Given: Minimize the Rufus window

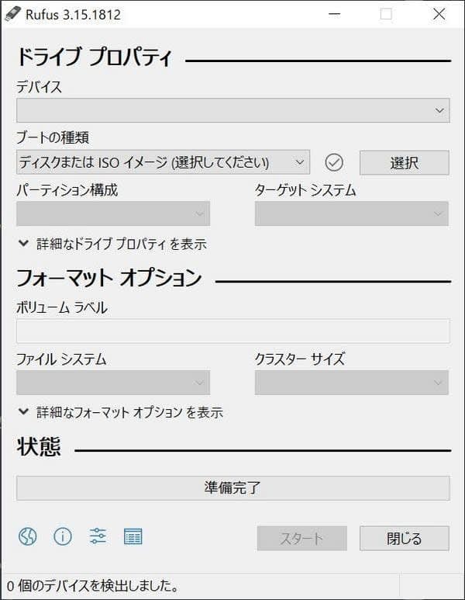Looking at the screenshot, I should [x=334, y=15].
